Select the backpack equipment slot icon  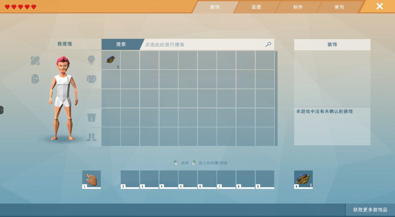click(35, 79)
